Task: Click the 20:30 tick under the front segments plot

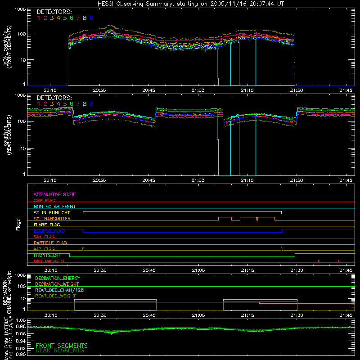Action: [x=99, y=90]
